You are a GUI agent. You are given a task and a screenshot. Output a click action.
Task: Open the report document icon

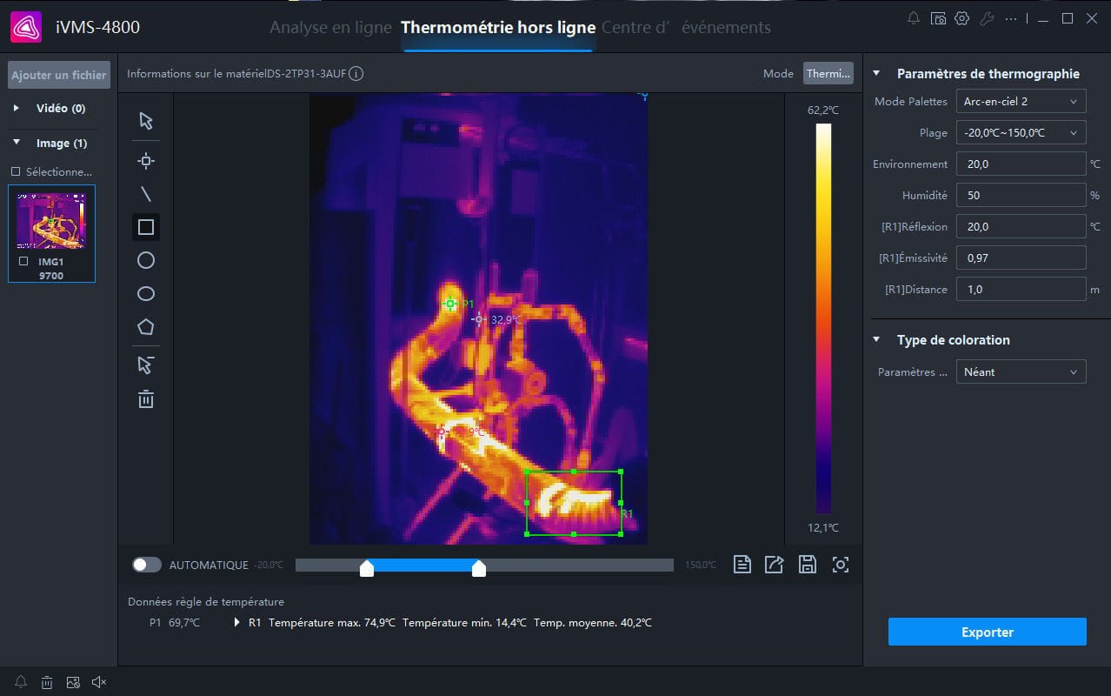click(x=742, y=564)
